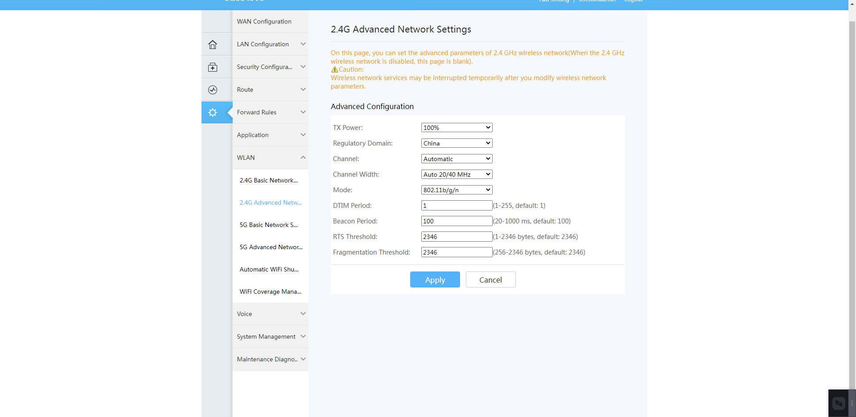The image size is (856, 417).
Task: Click the floating widget icon at bottom right
Action: pyautogui.click(x=839, y=403)
